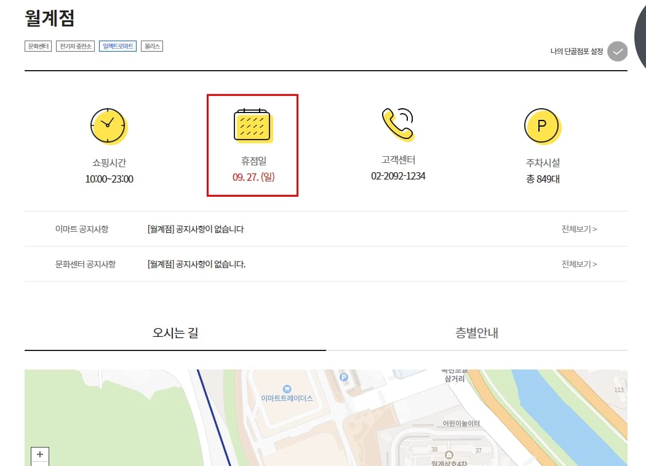The height and width of the screenshot is (466, 646).
Task: Click the phone number 02-2092-1234
Action: click(398, 176)
